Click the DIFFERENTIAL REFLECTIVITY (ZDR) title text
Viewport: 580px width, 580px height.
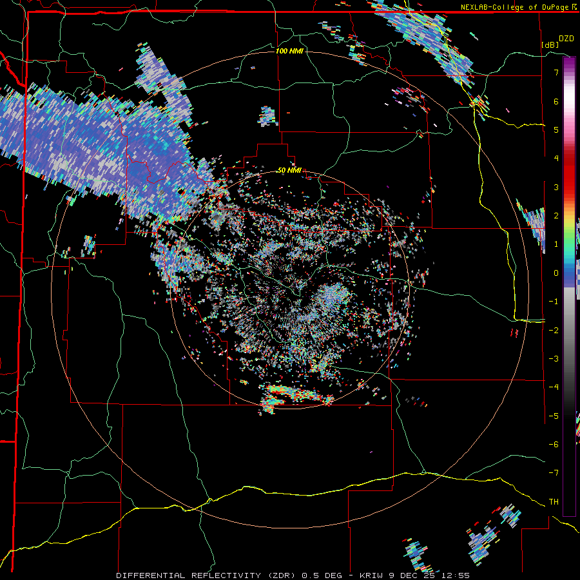pos(206,575)
